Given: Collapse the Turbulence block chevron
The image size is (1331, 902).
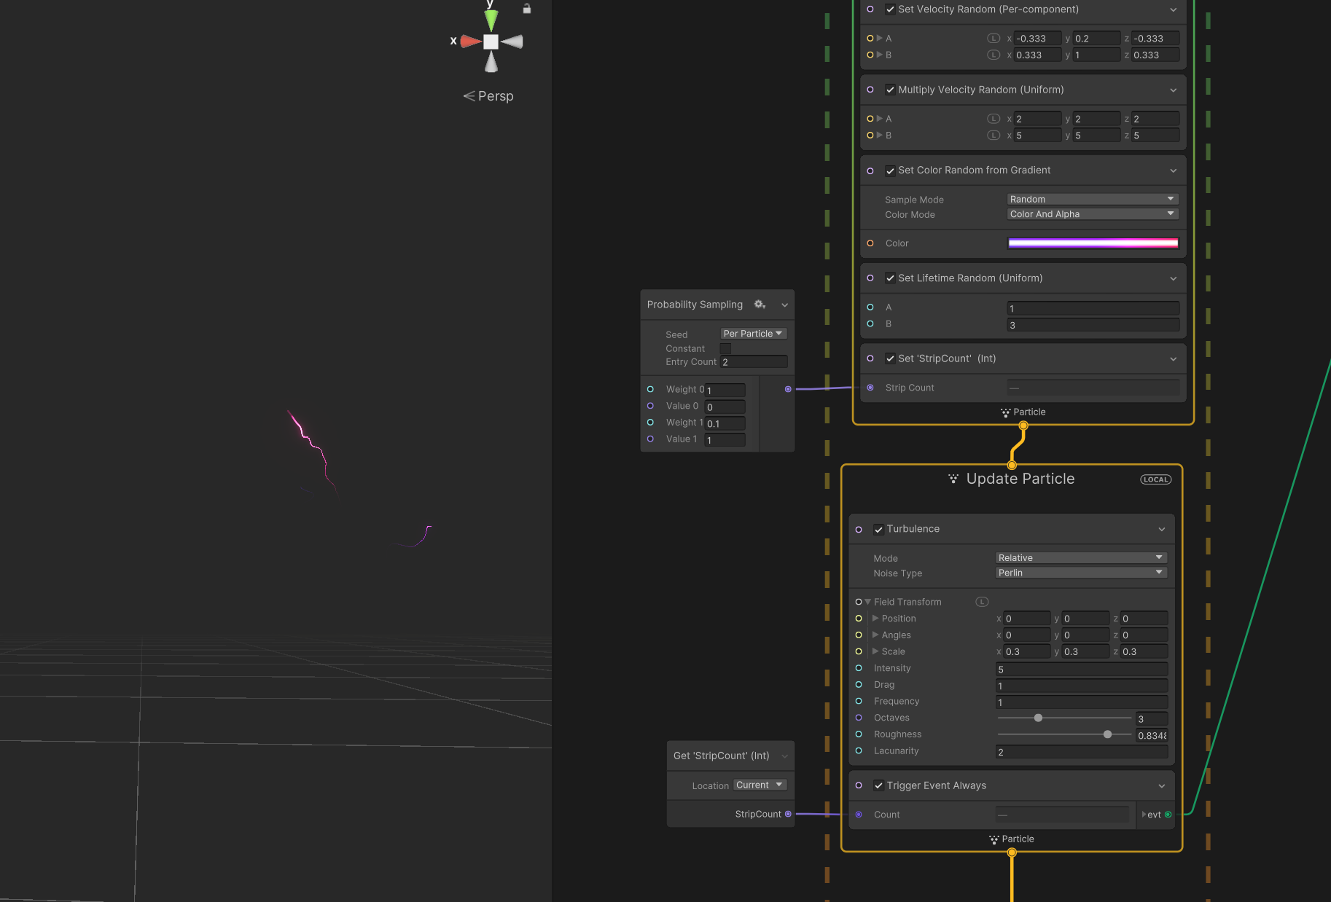Looking at the screenshot, I should (1162, 530).
